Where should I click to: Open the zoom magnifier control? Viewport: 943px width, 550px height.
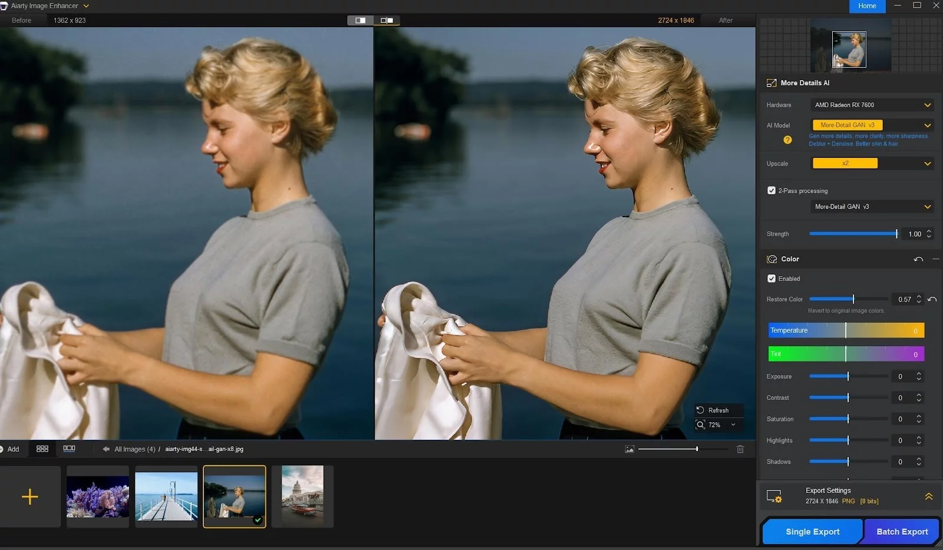point(700,425)
